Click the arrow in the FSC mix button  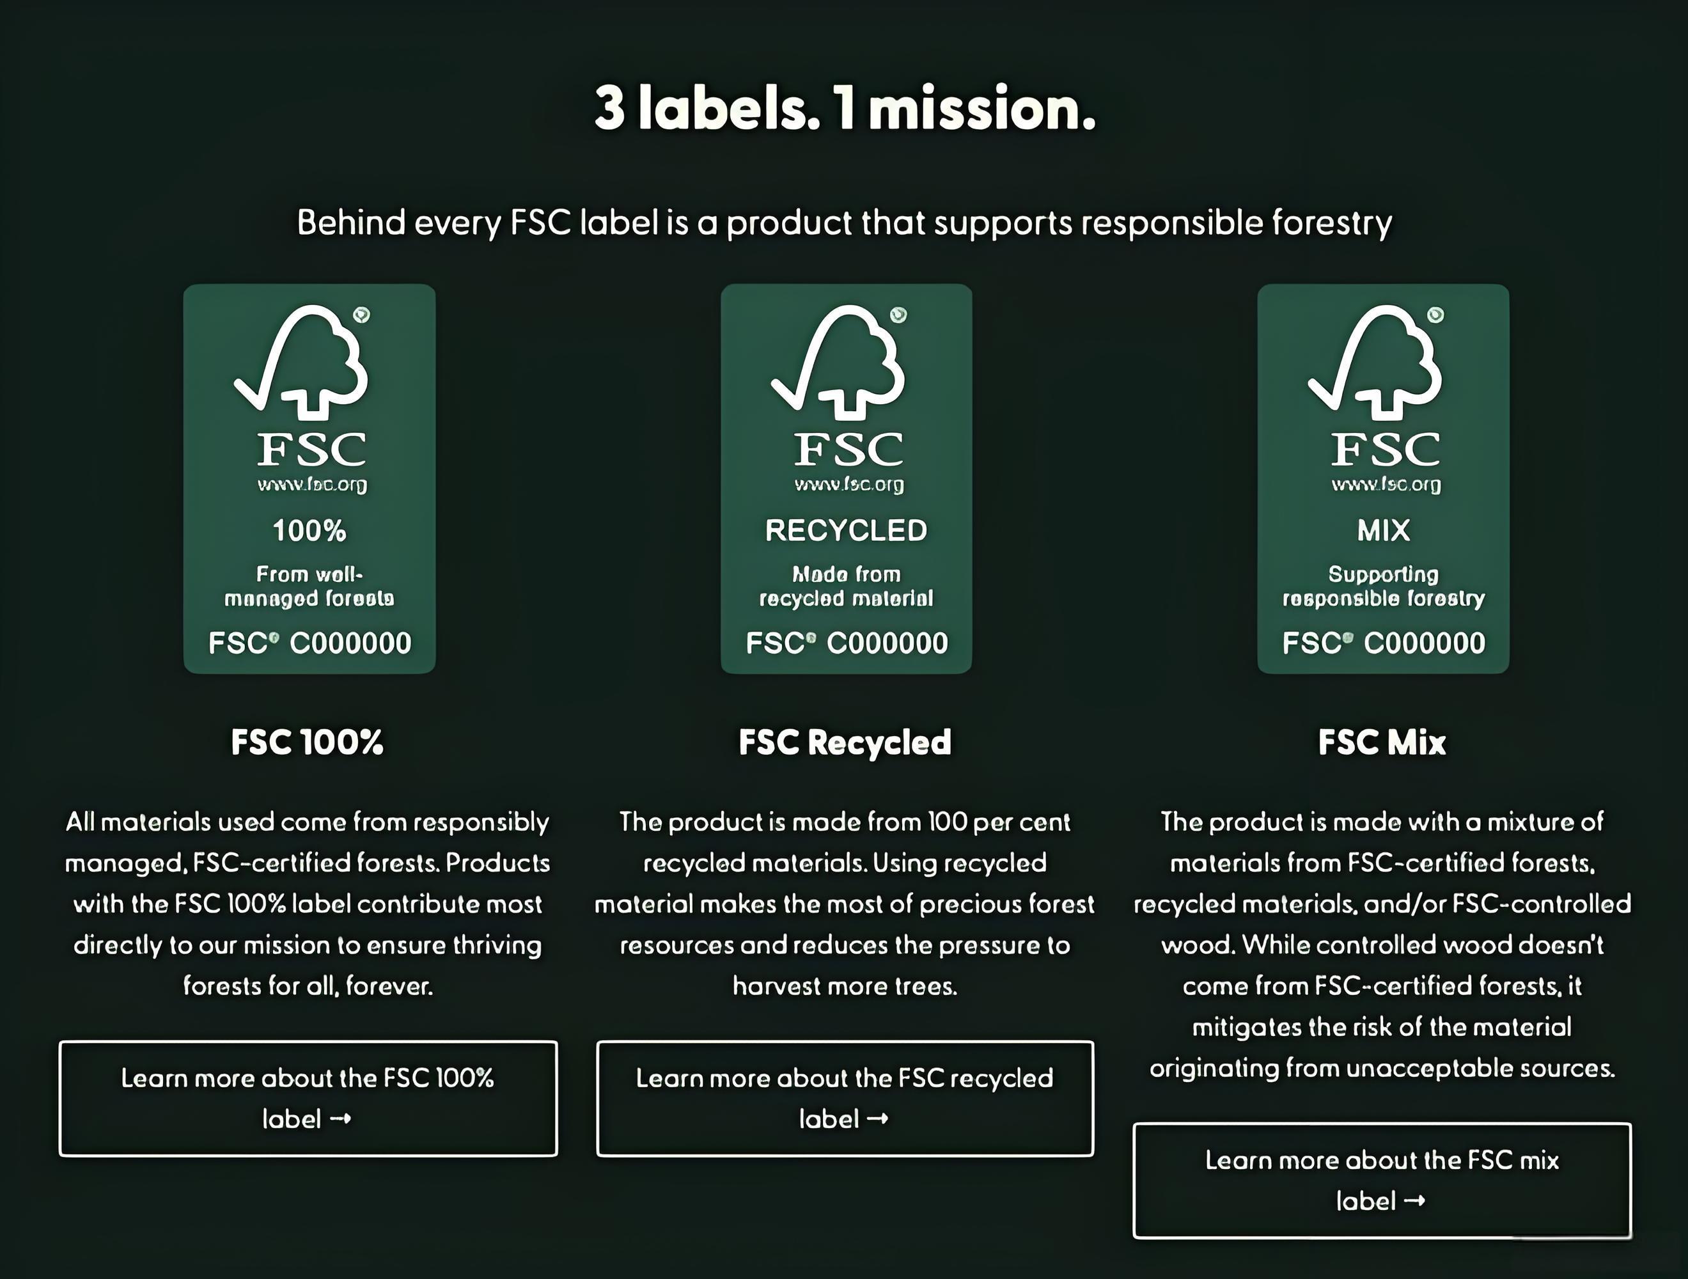1415,1201
